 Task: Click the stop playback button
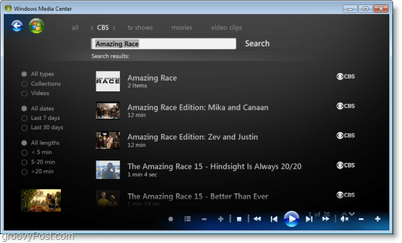pyautogui.click(x=239, y=219)
